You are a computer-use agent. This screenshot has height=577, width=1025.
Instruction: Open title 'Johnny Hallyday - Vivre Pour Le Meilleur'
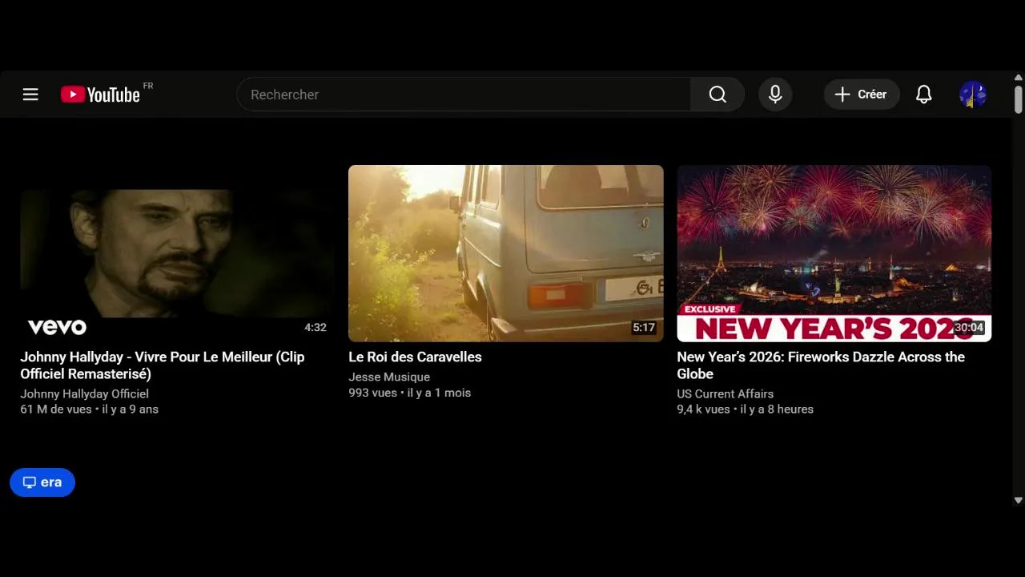click(163, 365)
